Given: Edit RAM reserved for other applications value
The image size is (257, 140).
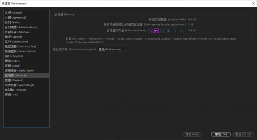Looking at the screenshot, I should (x=188, y=25).
